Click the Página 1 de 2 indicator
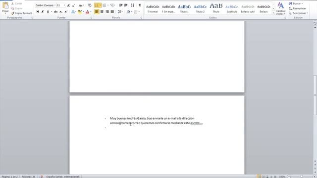317x178 pixels. [x=9, y=177]
